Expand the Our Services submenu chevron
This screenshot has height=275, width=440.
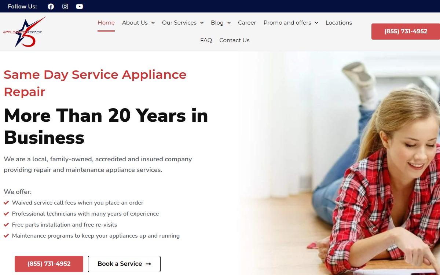click(202, 23)
